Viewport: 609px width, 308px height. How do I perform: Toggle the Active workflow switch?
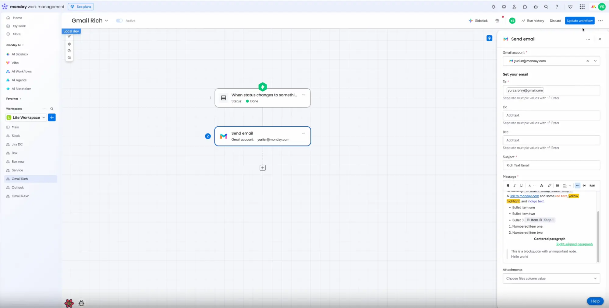coord(119,21)
